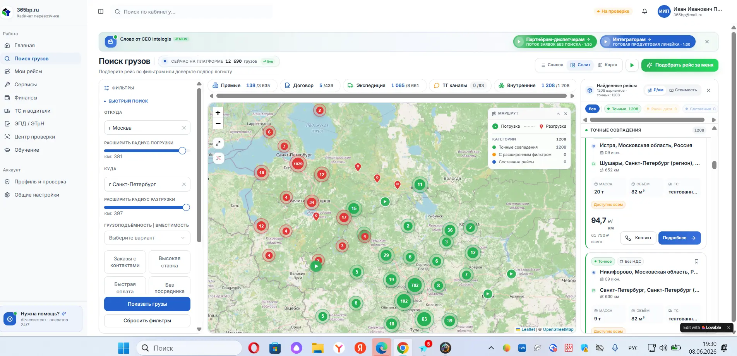
Task: Open the notifications bell
Action: tap(644, 12)
